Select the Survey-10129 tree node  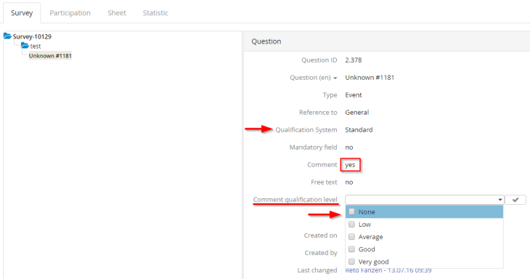point(32,36)
